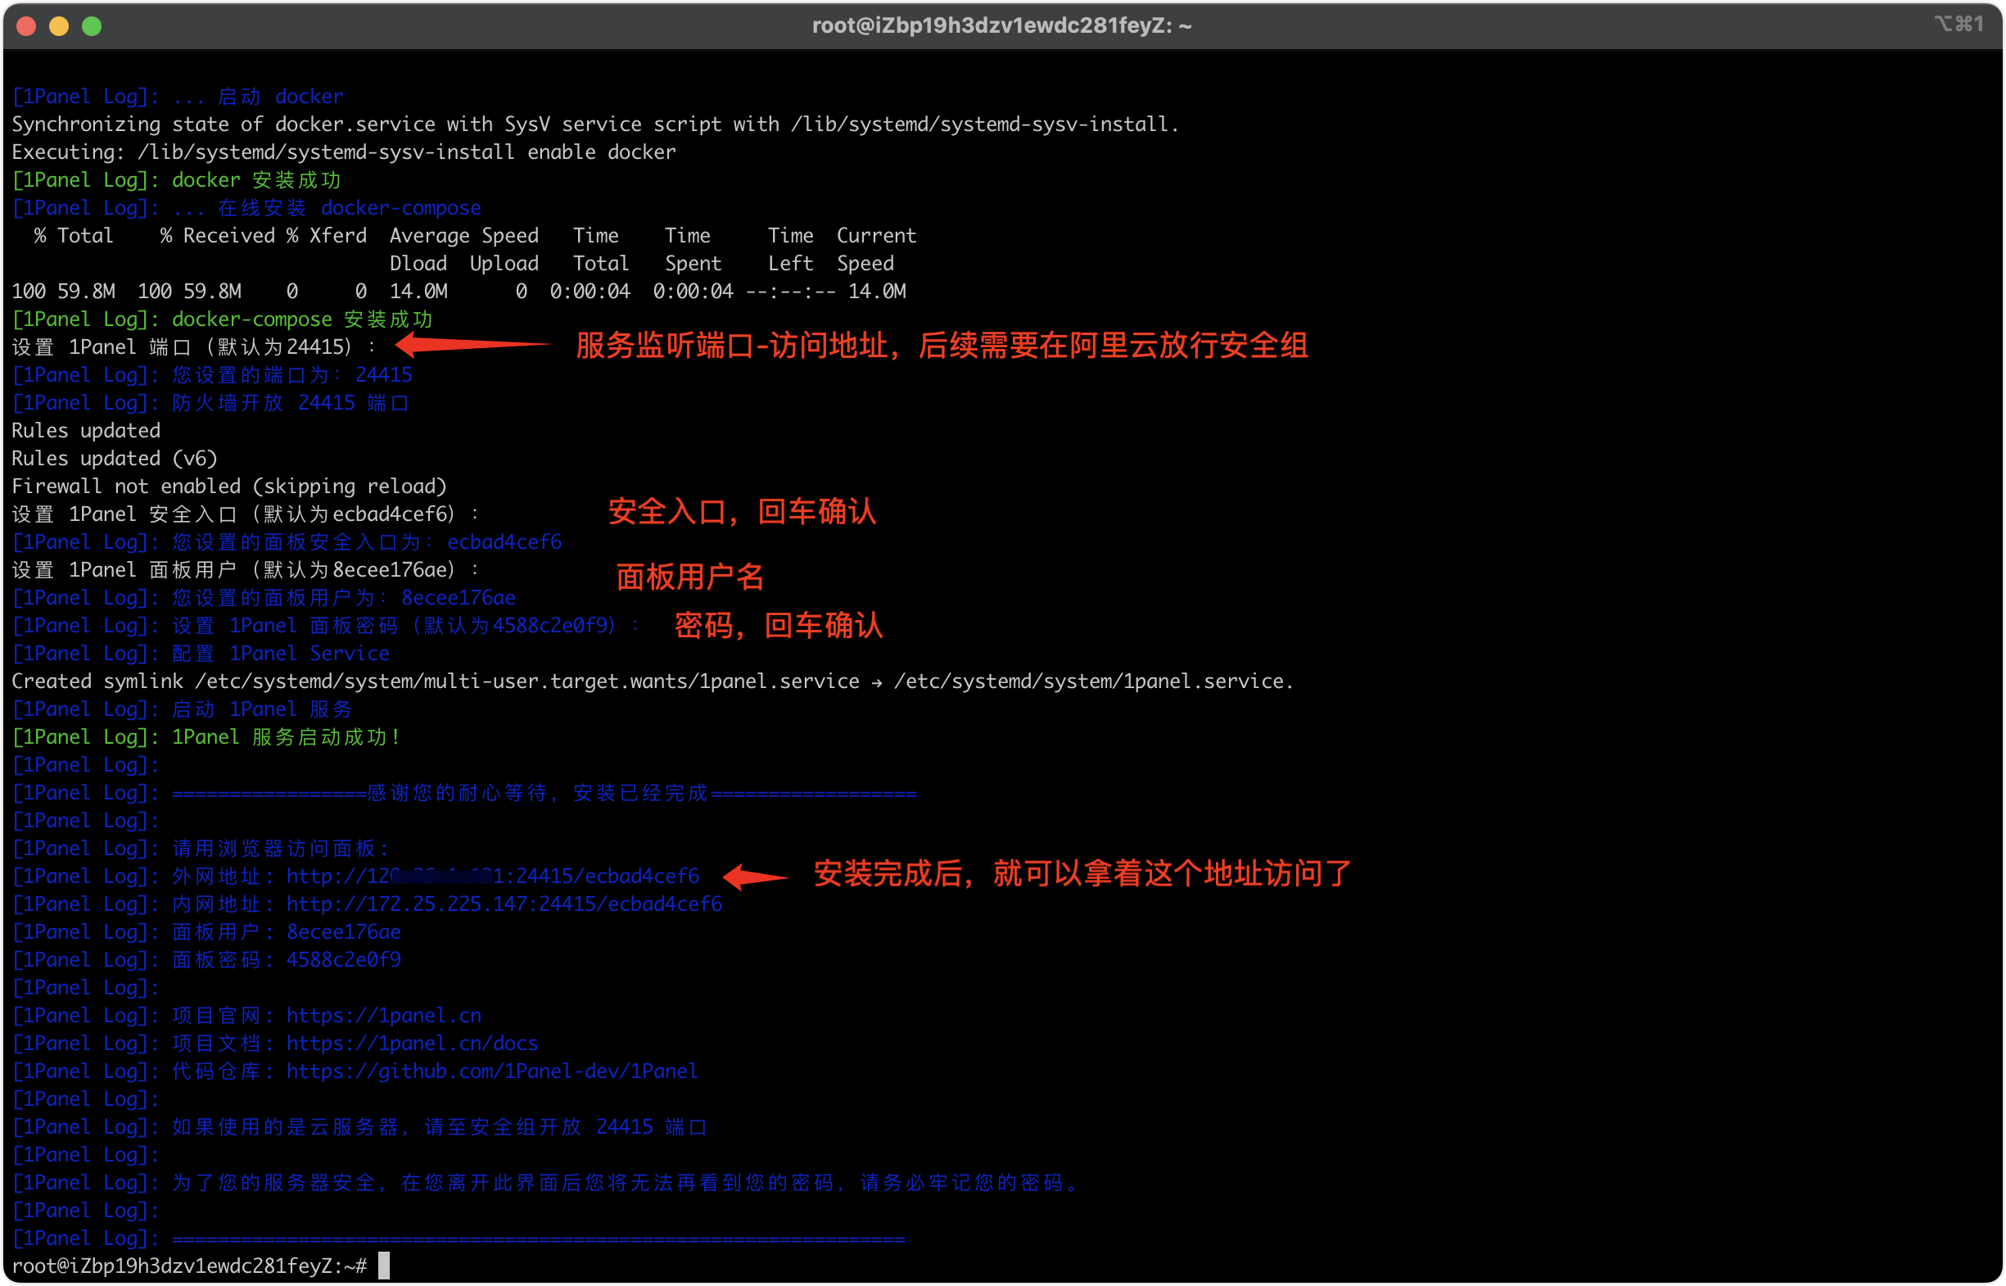The image size is (2006, 1286).
Task: Click the keyboard shortcut indicator in title bar
Action: 1959,25
